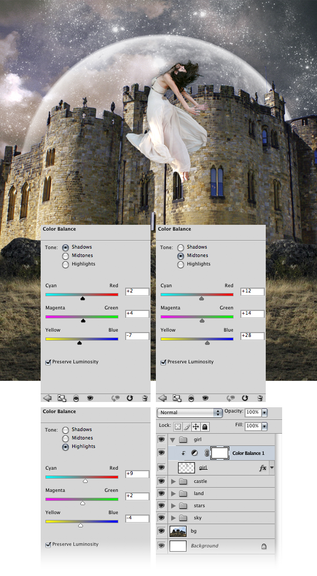Screen dimensions: 317x576
Task: Click Lock transparent pixels icon
Action: tap(178, 426)
